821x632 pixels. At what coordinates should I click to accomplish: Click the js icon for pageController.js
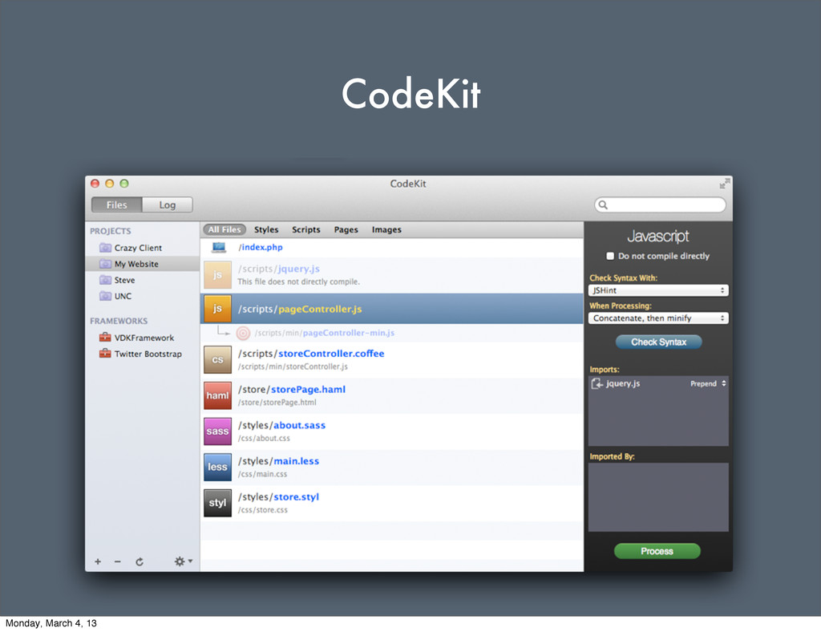[218, 309]
